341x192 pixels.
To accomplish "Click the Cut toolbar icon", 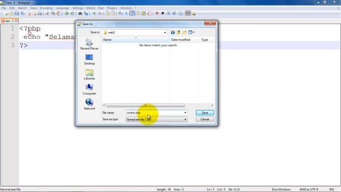I will [47, 13].
